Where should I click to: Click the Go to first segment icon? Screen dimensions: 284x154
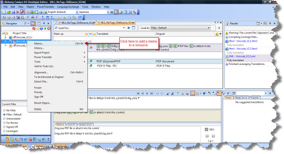pos(138,93)
